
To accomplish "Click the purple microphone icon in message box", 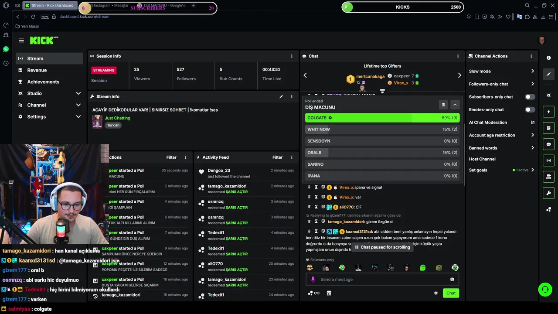I will click(313, 280).
